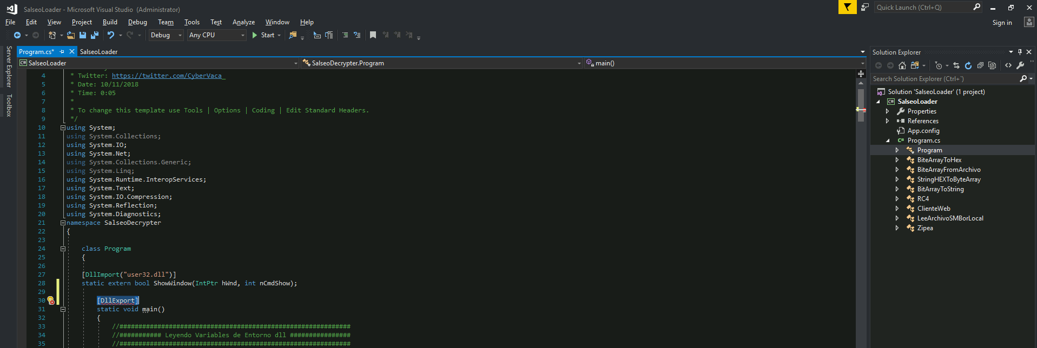
Task: Toggle bookmark with the bookmark toolbar icon
Action: [x=373, y=35]
